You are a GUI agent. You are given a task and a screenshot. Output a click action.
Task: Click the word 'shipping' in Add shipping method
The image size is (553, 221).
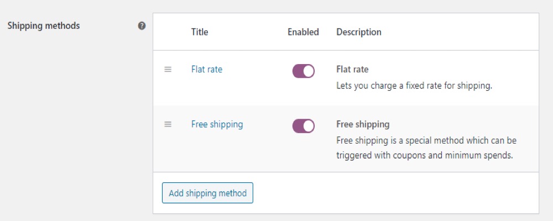click(200, 193)
